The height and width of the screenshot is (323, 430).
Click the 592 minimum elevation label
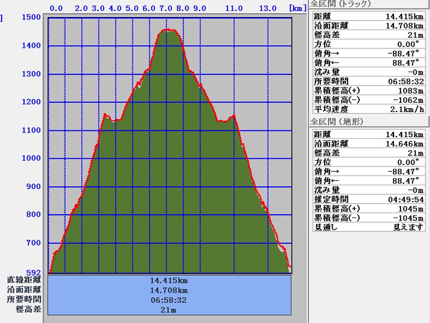[34, 272]
